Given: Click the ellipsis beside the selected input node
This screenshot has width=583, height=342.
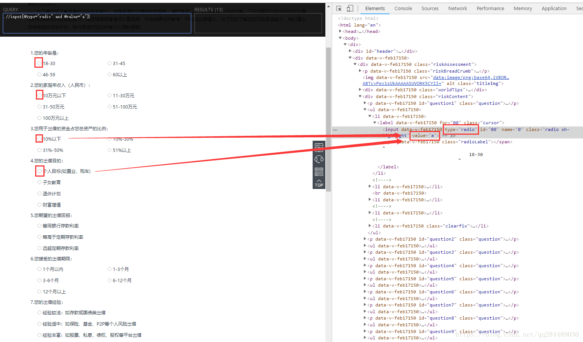Looking at the screenshot, I should point(335,130).
